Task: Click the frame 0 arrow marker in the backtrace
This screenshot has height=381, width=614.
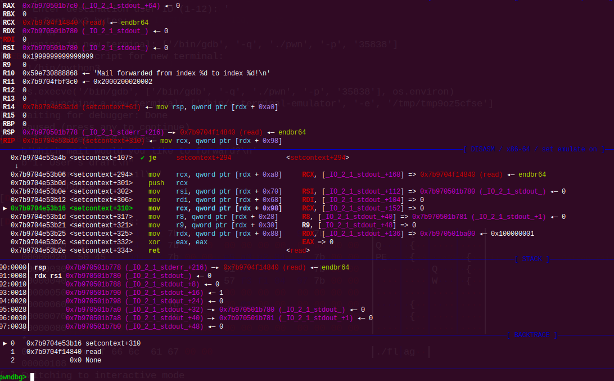Action: coord(6,343)
